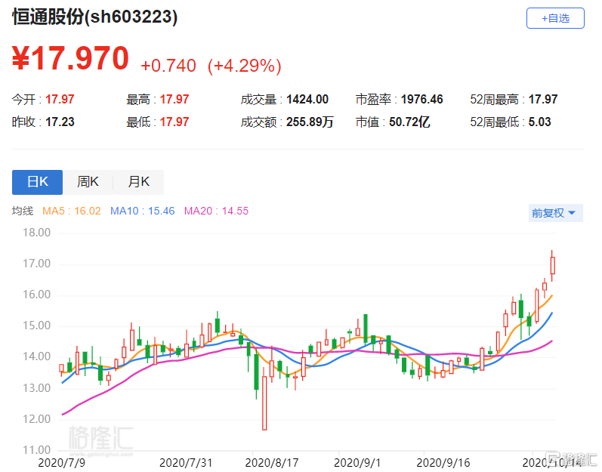
Task: Click the price change +0.740
Action: [168, 66]
